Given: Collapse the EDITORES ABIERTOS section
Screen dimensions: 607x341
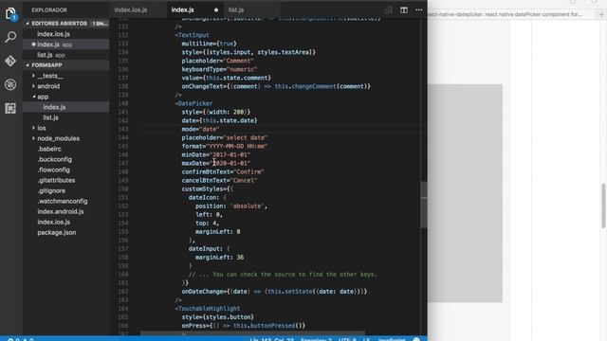Looking at the screenshot, I should [59, 24].
